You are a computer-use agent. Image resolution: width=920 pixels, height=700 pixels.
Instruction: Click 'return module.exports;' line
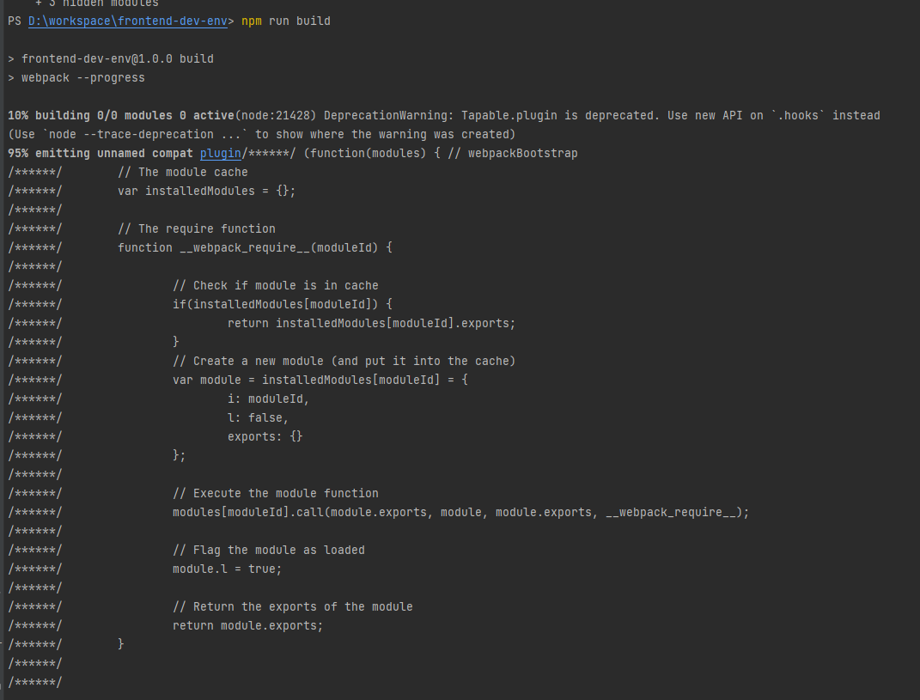pos(247,625)
